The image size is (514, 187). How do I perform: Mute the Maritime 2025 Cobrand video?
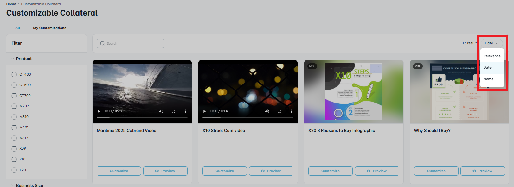pyautogui.click(x=161, y=111)
